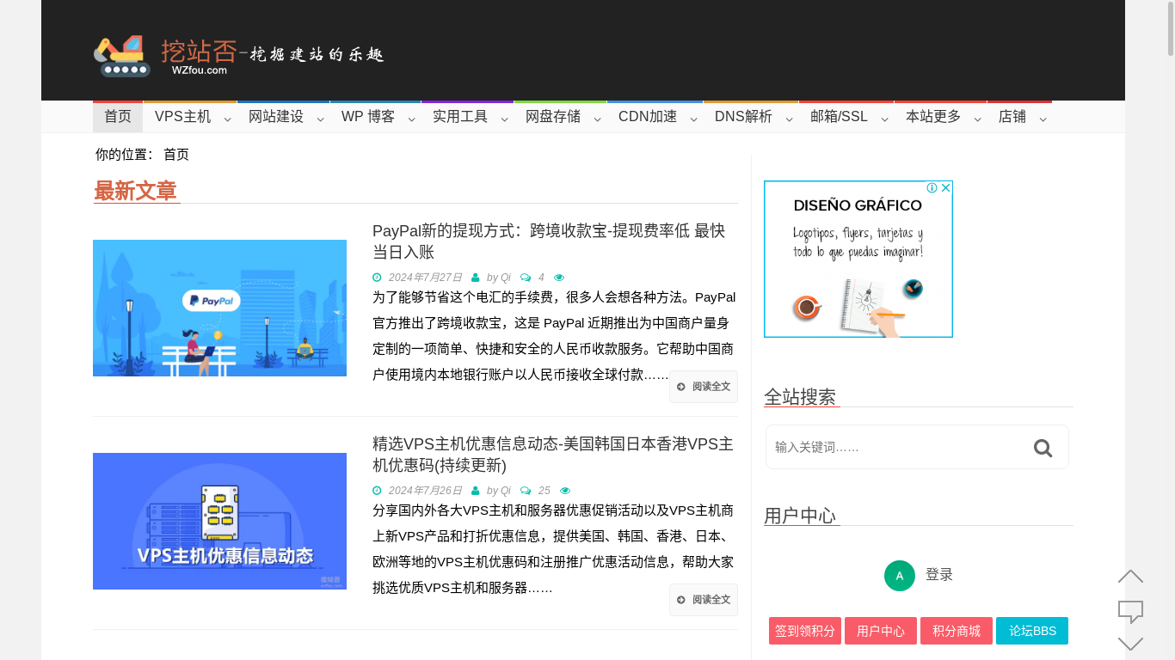
Task: Click the 签到领积分 button
Action: [805, 631]
